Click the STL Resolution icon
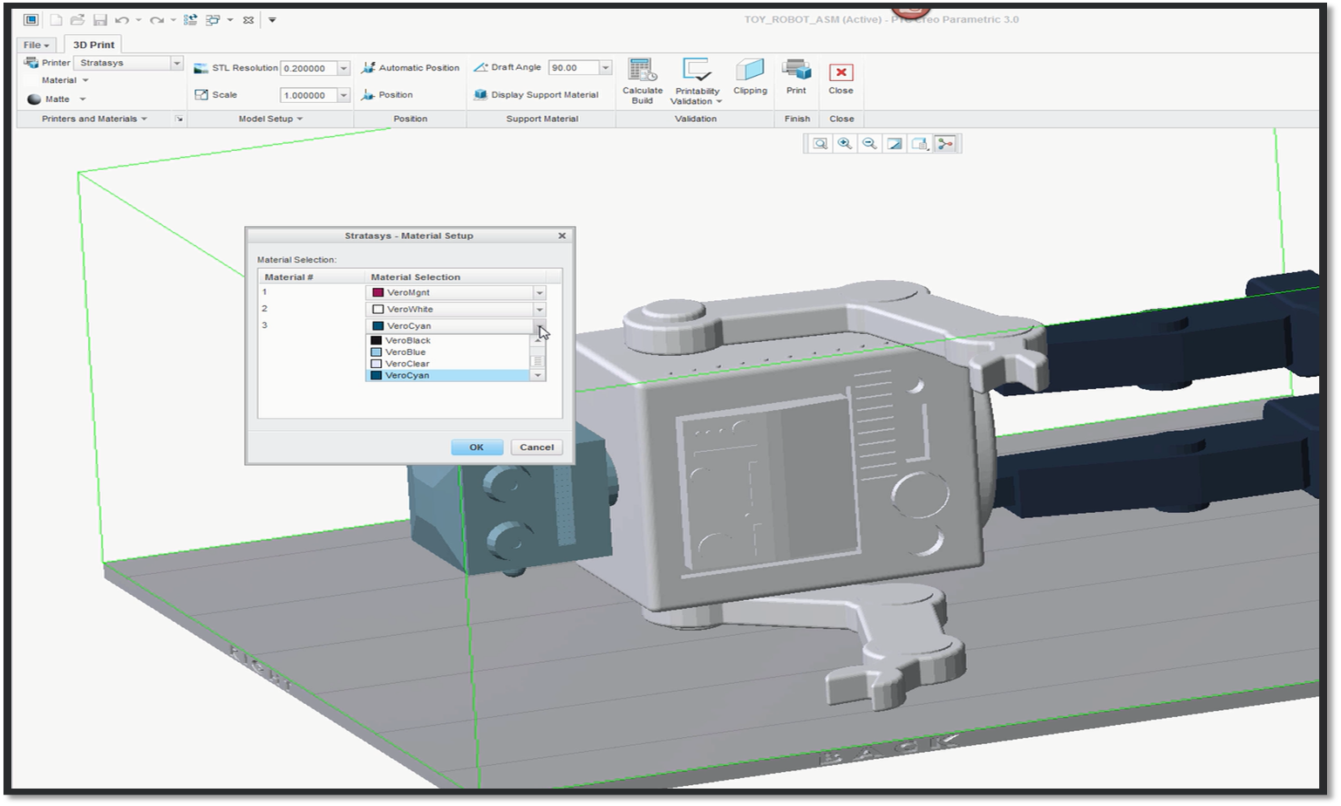Viewport: 1341px width, 806px height. pos(201,68)
